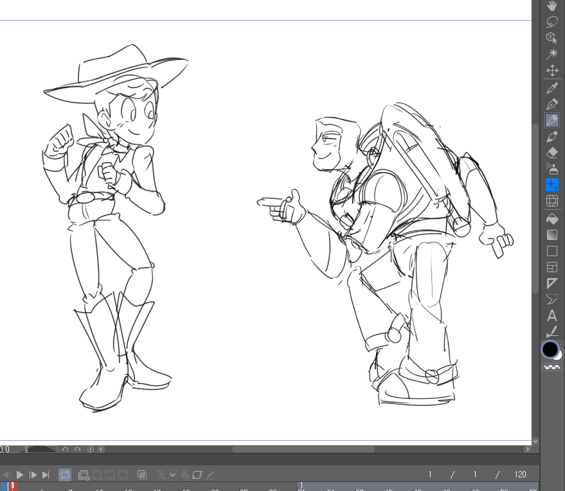Click the red timeline frame marker
The height and width of the screenshot is (491, 565).
tap(13, 486)
